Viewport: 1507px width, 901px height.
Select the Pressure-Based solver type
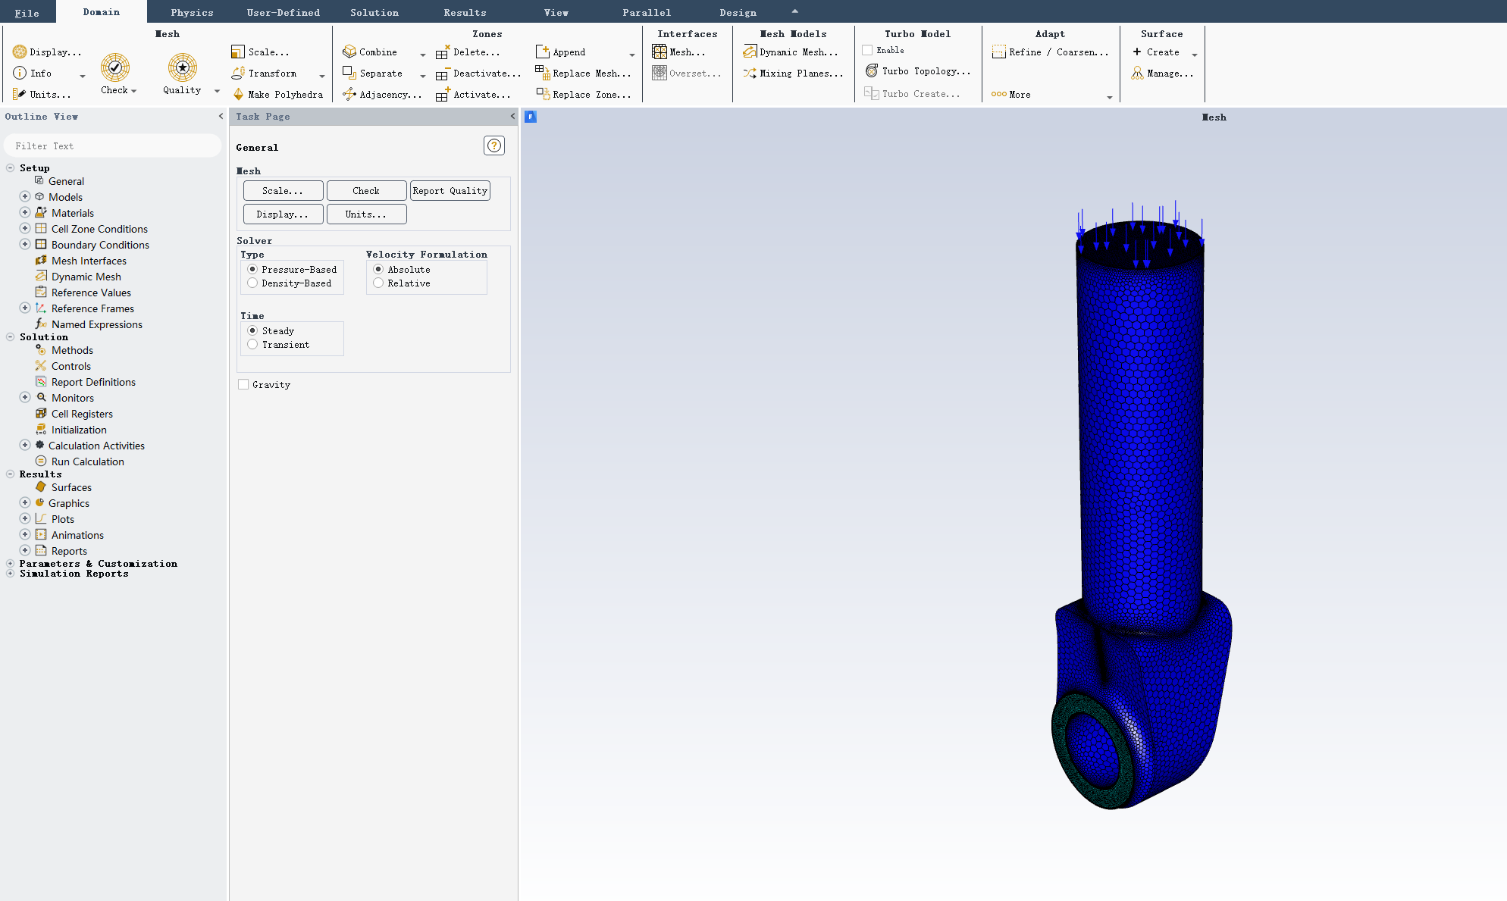pos(252,269)
